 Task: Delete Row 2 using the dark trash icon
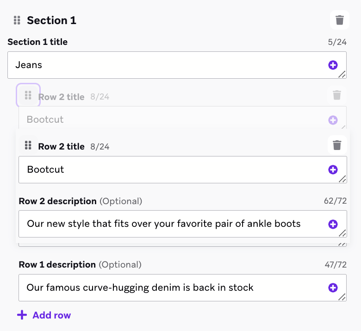click(337, 145)
